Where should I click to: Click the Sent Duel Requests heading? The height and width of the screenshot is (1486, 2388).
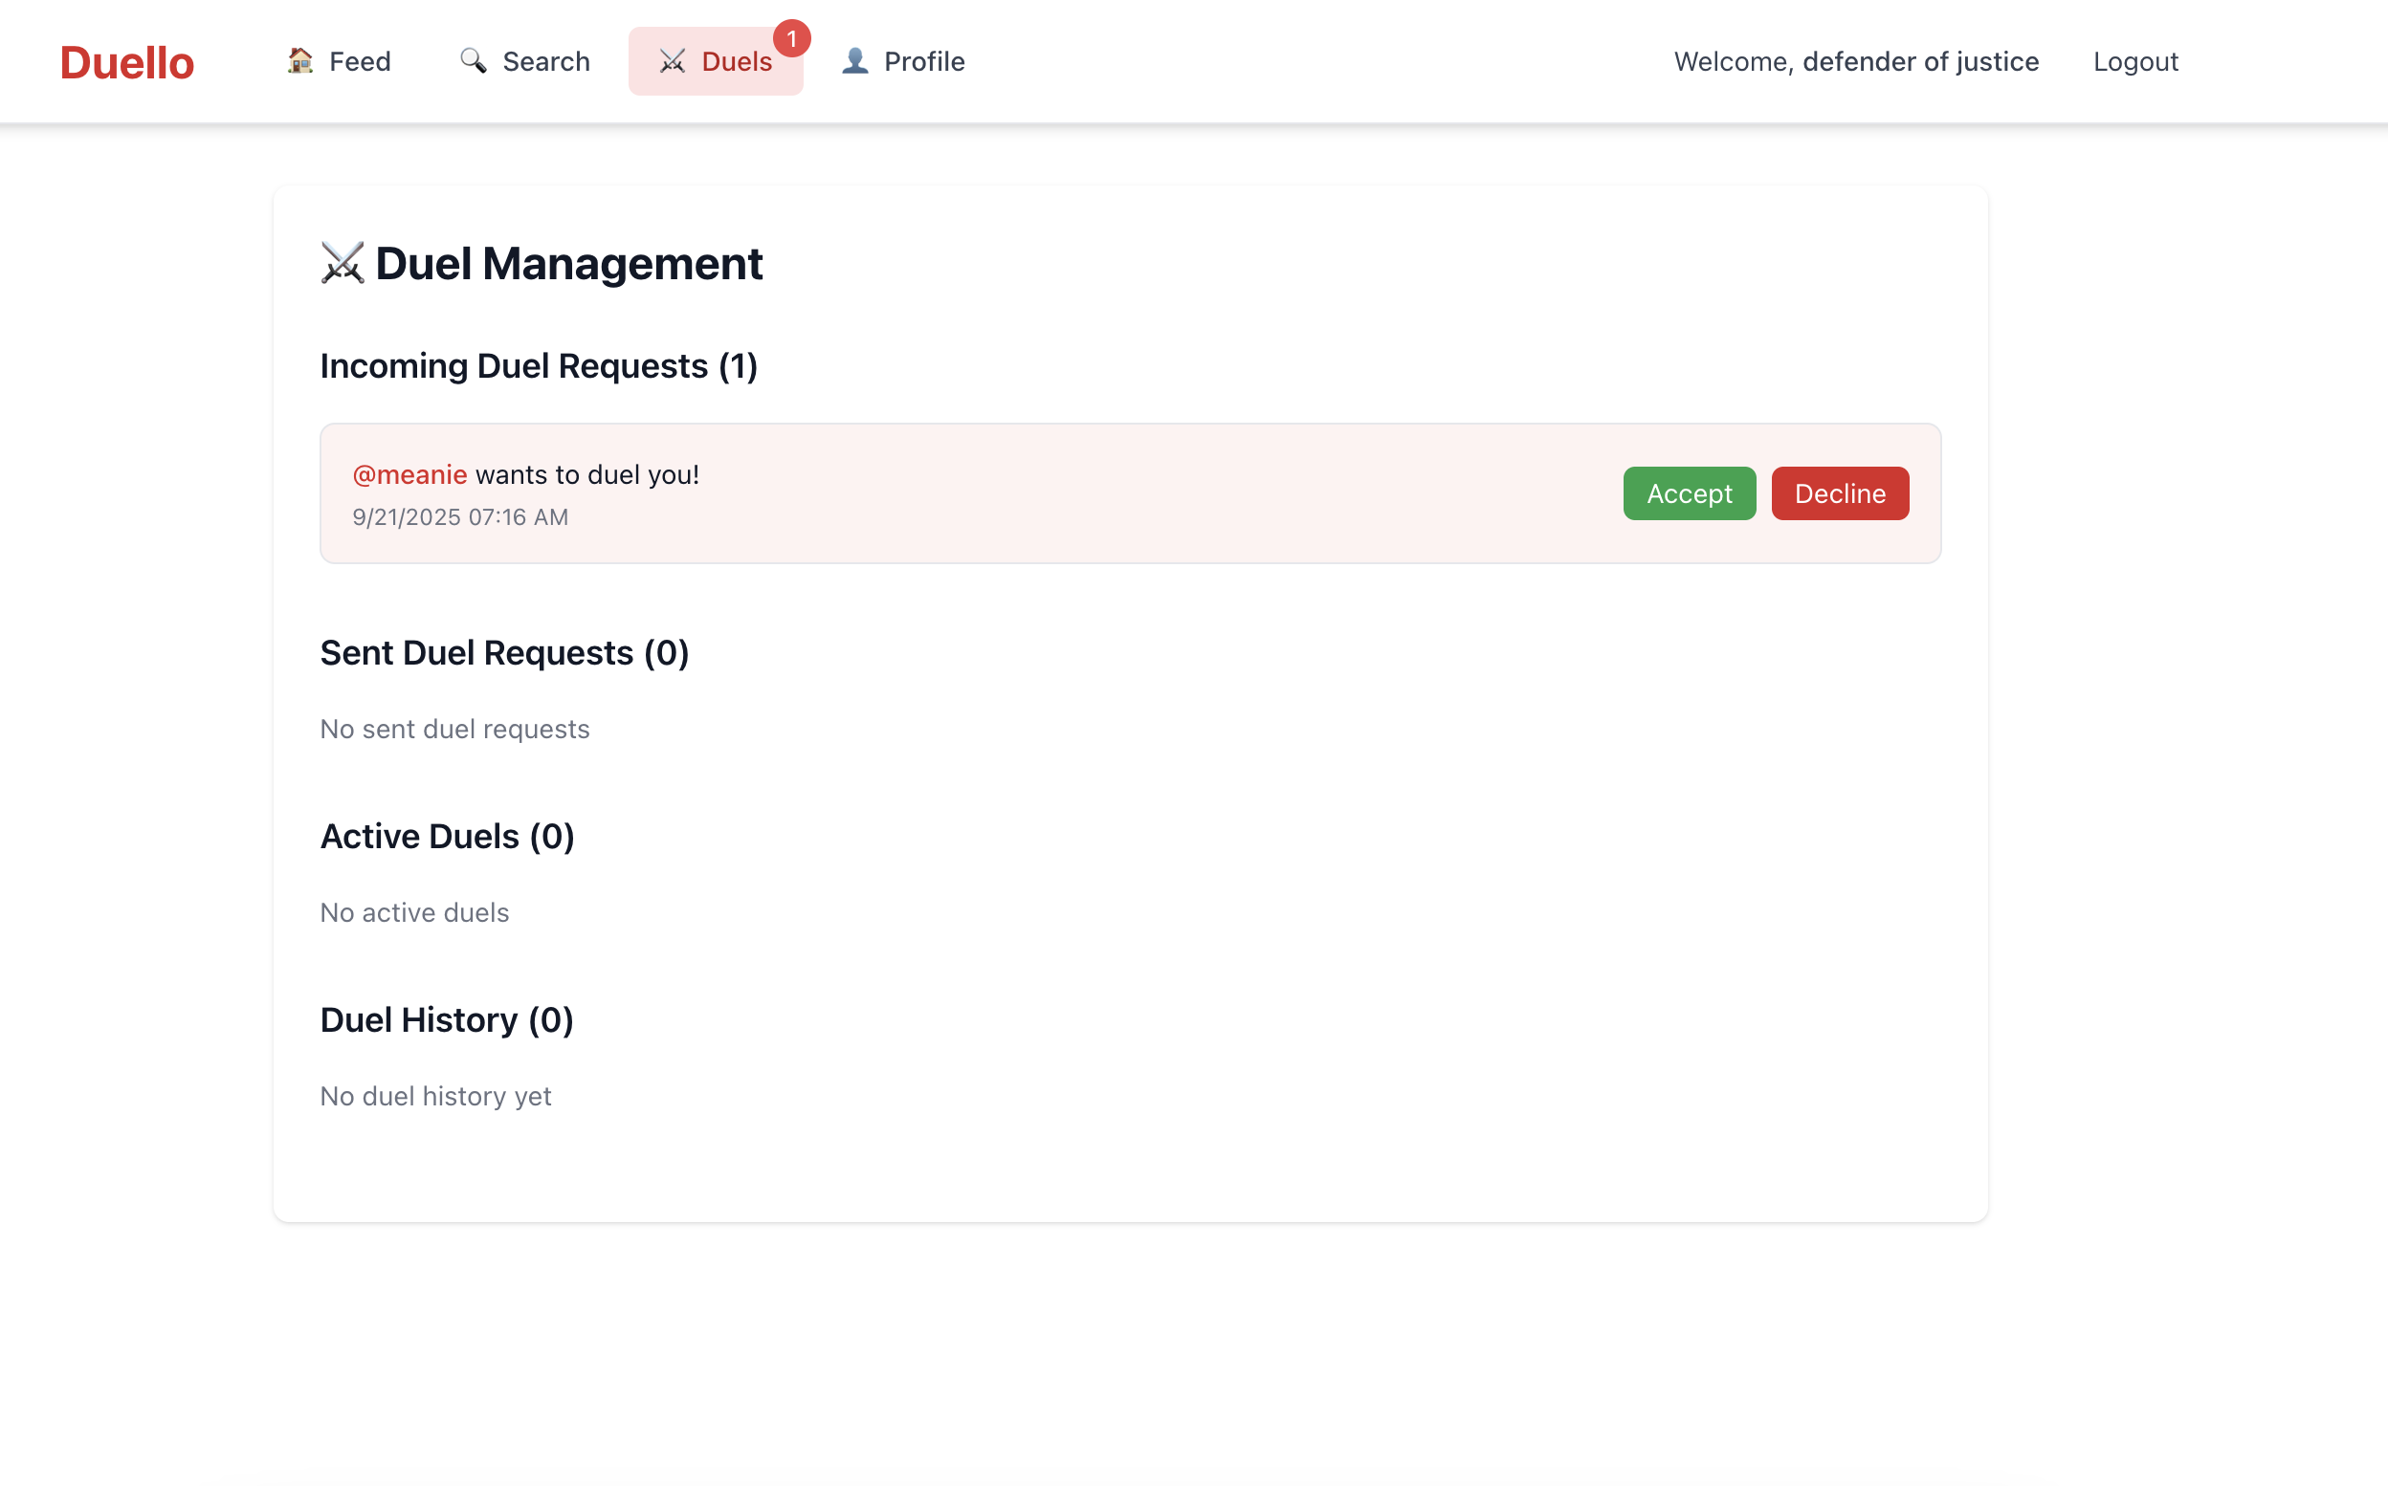click(504, 652)
